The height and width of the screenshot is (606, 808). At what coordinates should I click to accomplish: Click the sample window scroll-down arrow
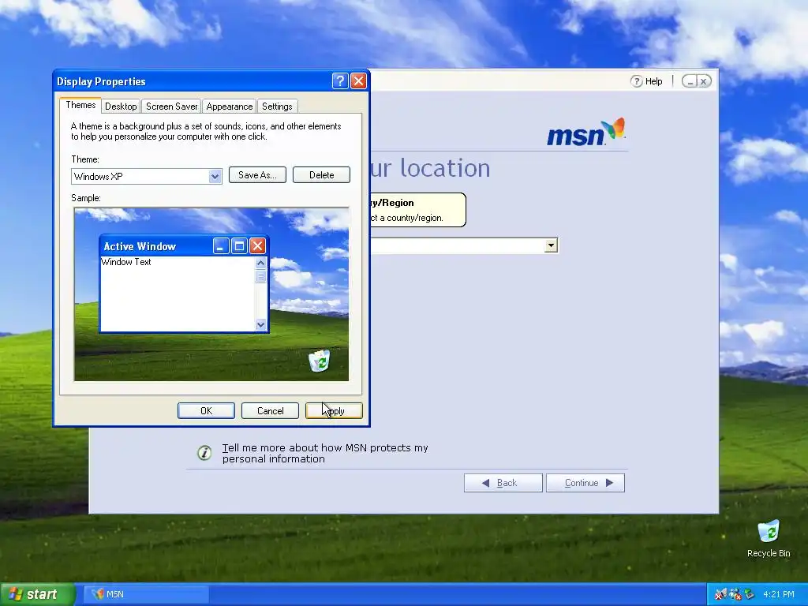coord(260,324)
